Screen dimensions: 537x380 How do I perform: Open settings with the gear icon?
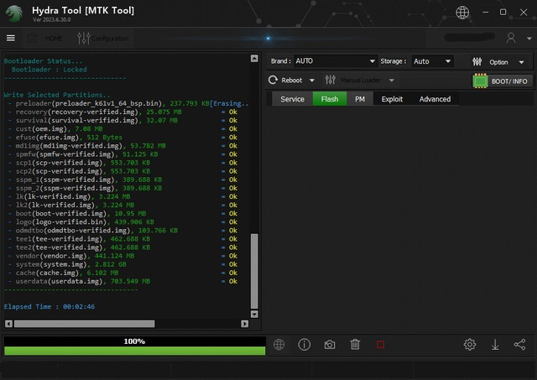470,345
